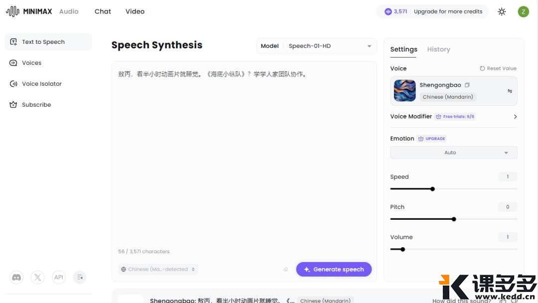538x303 pixels.
Task: Switch to the Settings tab
Action: point(403,49)
